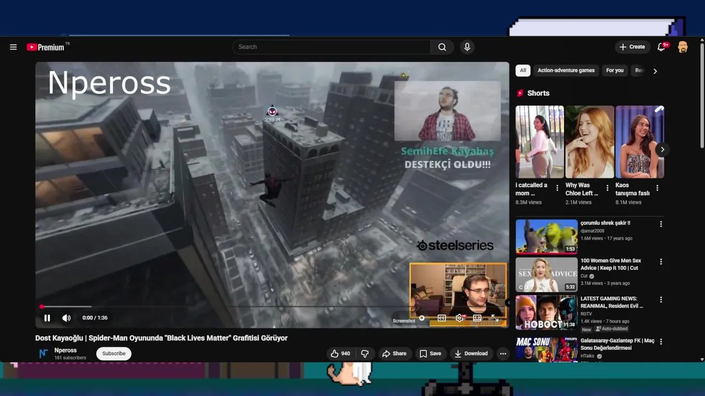
Task: Toggle closed captions (CC) in the player
Action: 442,318
